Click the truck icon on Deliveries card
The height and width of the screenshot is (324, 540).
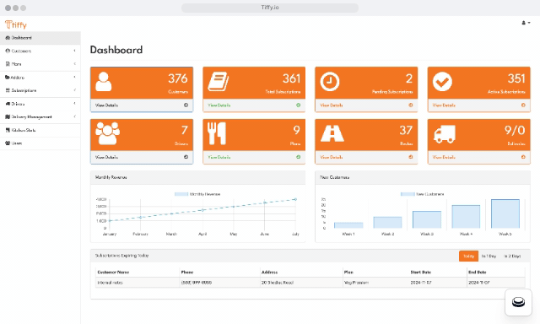coord(445,134)
